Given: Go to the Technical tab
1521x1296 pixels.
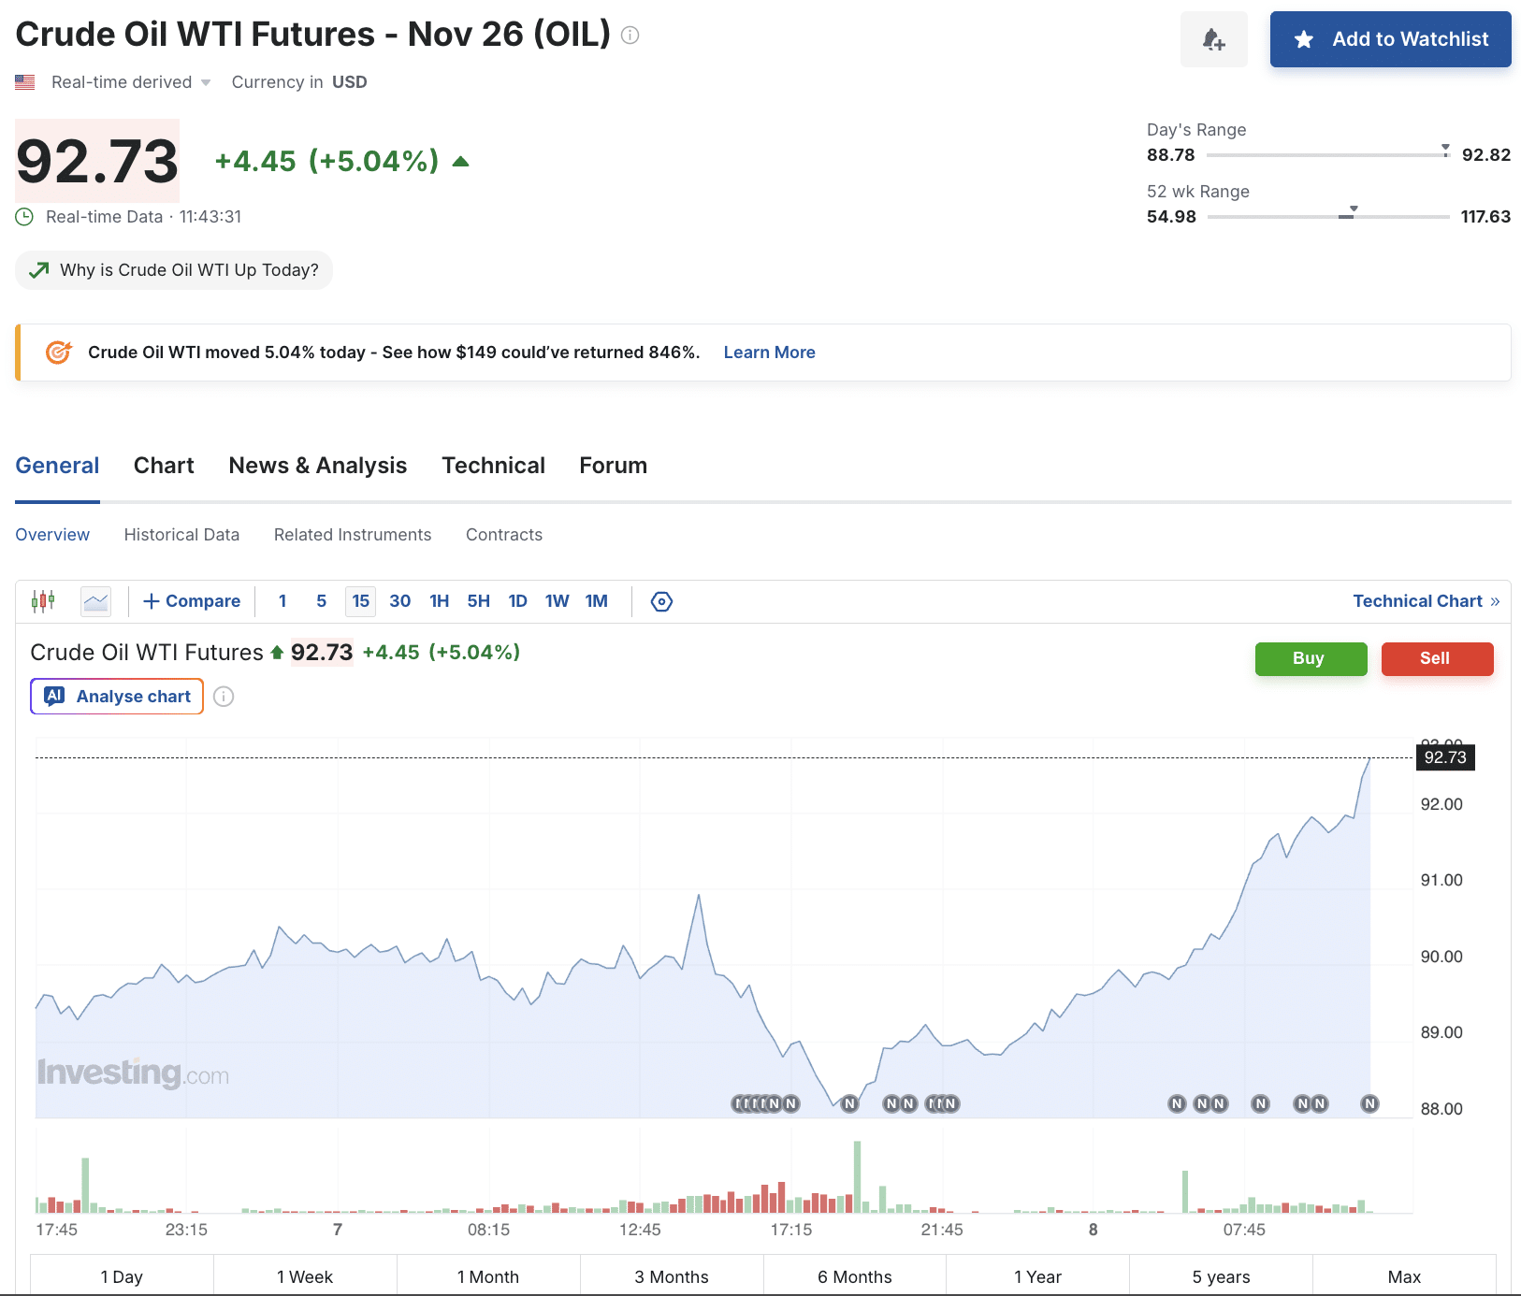Looking at the screenshot, I should point(493,466).
